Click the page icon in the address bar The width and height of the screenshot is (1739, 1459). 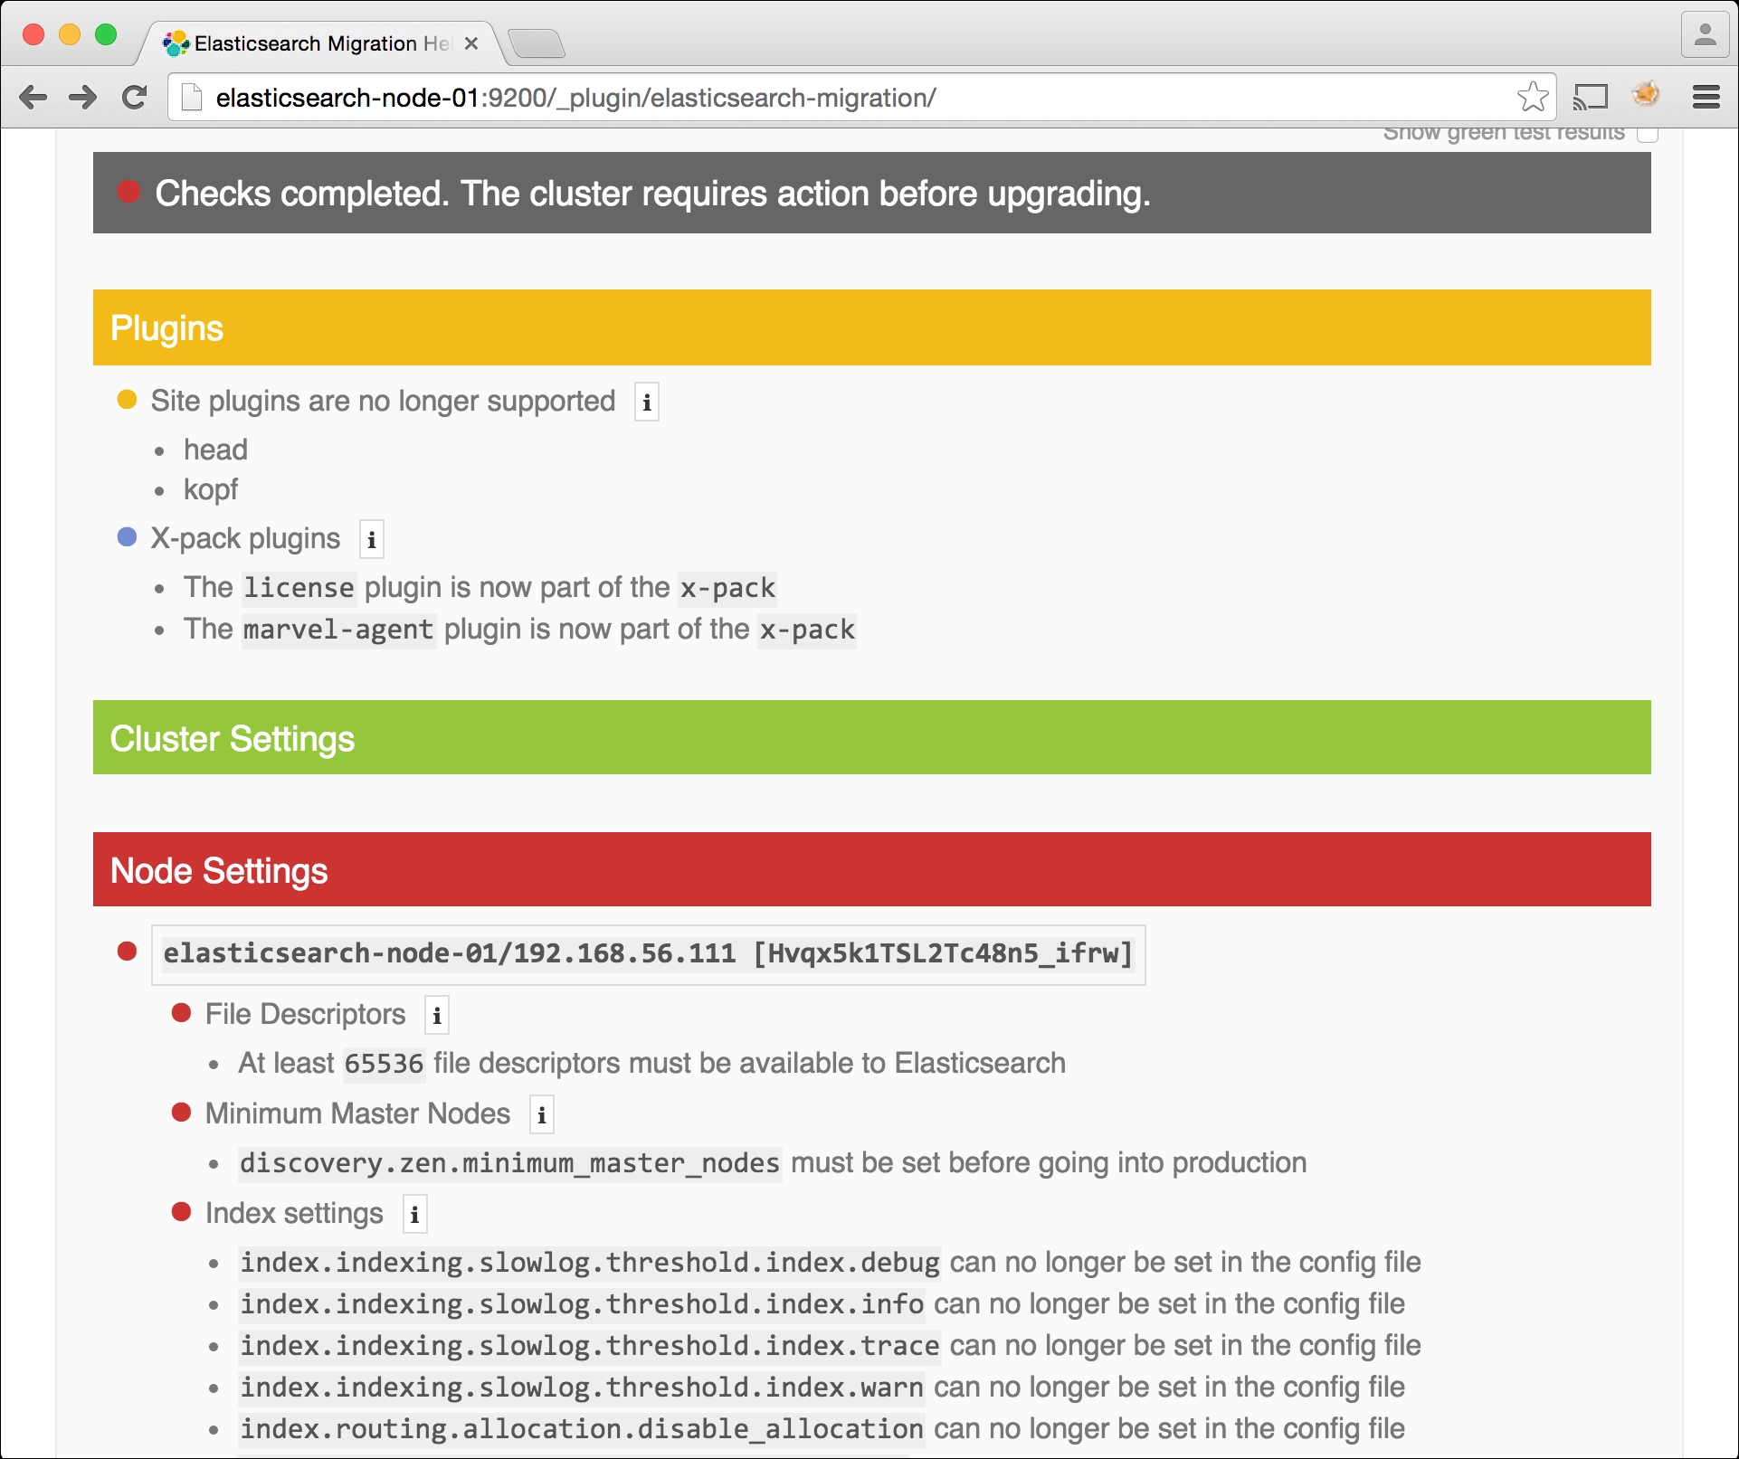click(x=191, y=97)
